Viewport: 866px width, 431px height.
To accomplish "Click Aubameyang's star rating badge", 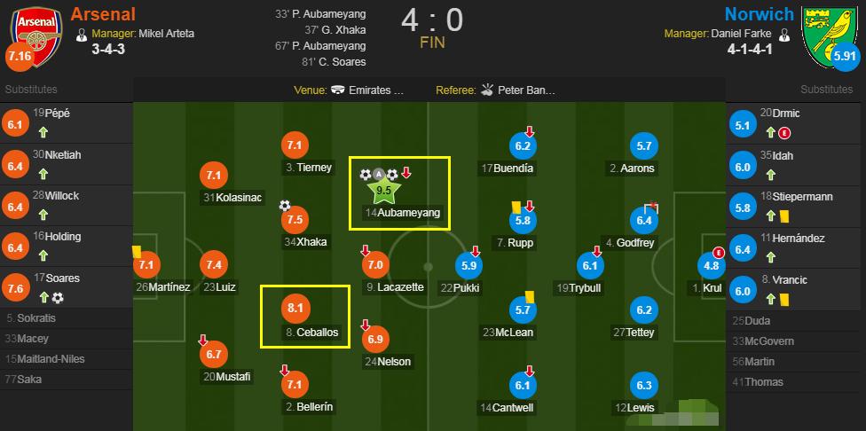I will click(x=384, y=188).
